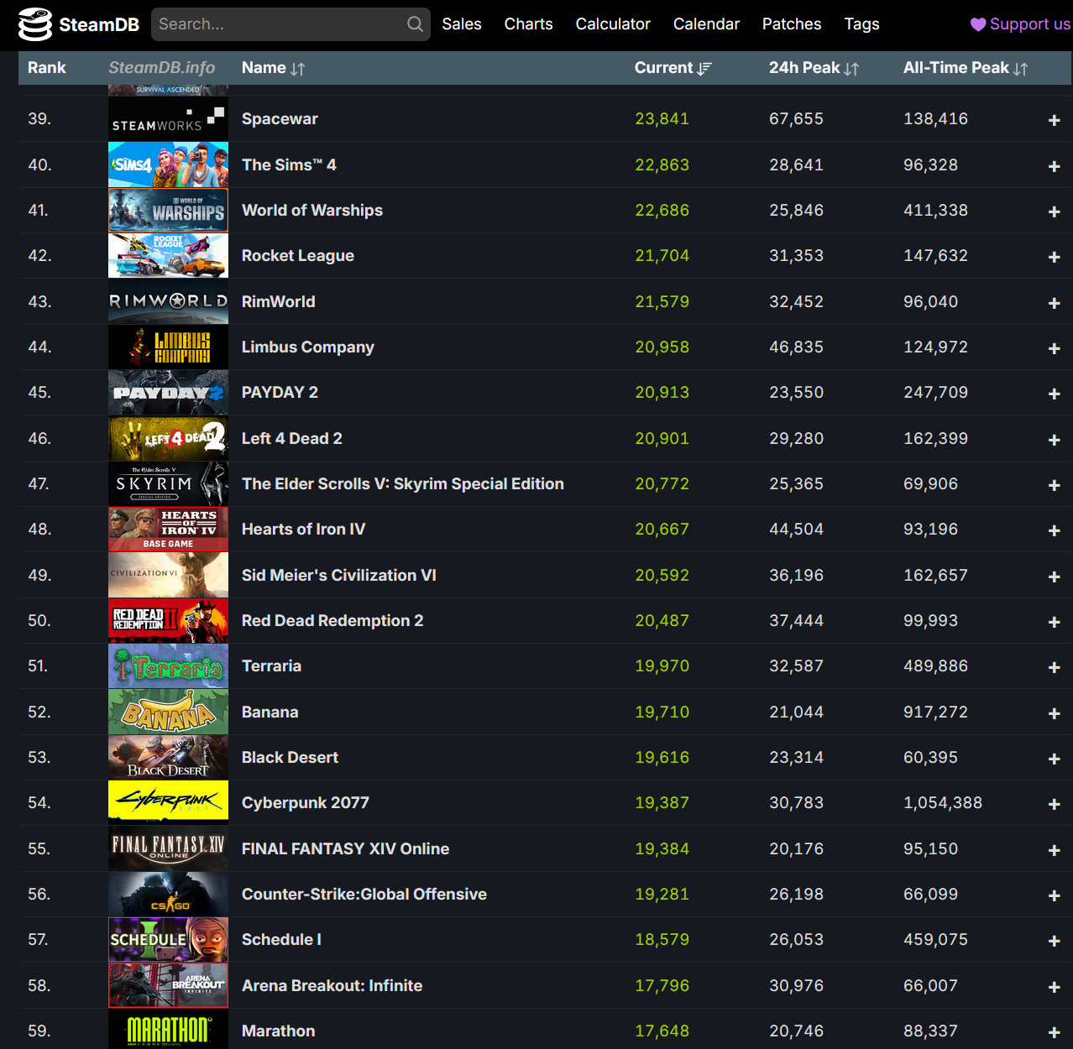Click the plus icon for Terraria
1073x1049 pixels.
[1055, 667]
